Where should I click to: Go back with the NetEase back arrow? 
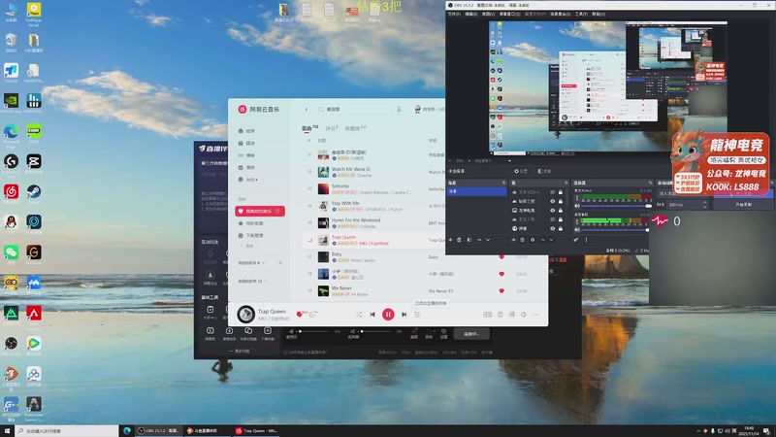click(307, 109)
